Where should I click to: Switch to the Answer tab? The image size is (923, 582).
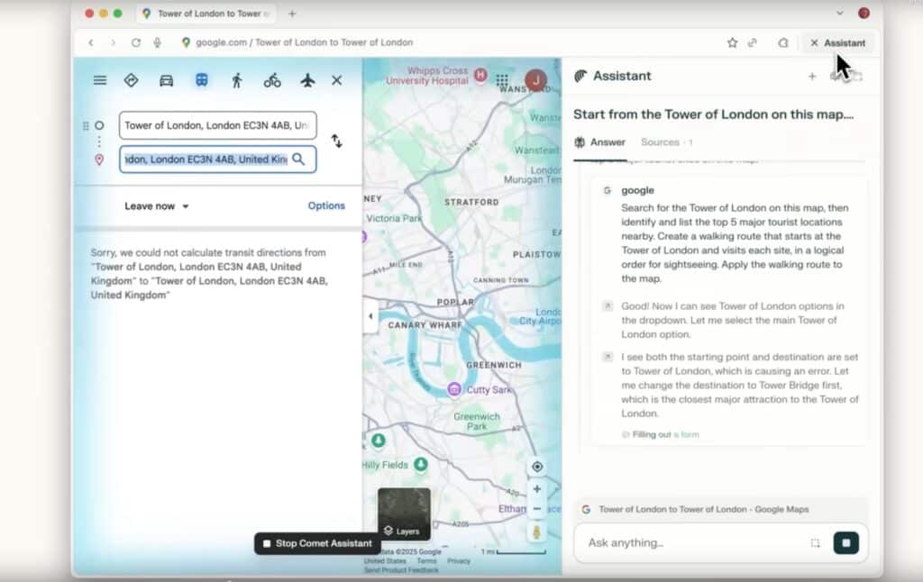[599, 141]
